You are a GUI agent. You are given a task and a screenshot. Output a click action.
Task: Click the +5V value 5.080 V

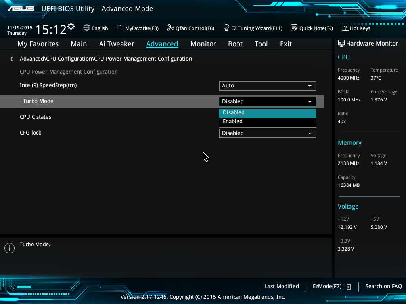pyautogui.click(x=379, y=227)
